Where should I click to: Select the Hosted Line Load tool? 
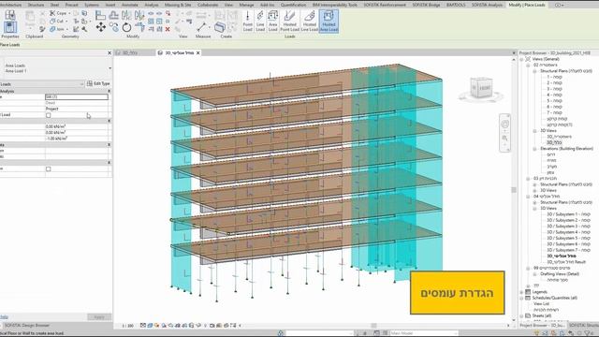pos(310,21)
